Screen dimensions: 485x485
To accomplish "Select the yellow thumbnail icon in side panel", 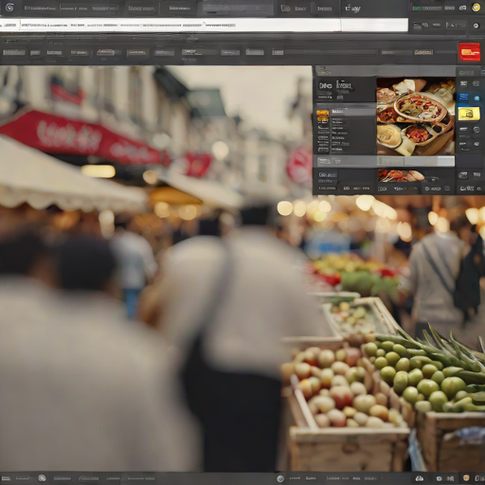I will (x=469, y=114).
